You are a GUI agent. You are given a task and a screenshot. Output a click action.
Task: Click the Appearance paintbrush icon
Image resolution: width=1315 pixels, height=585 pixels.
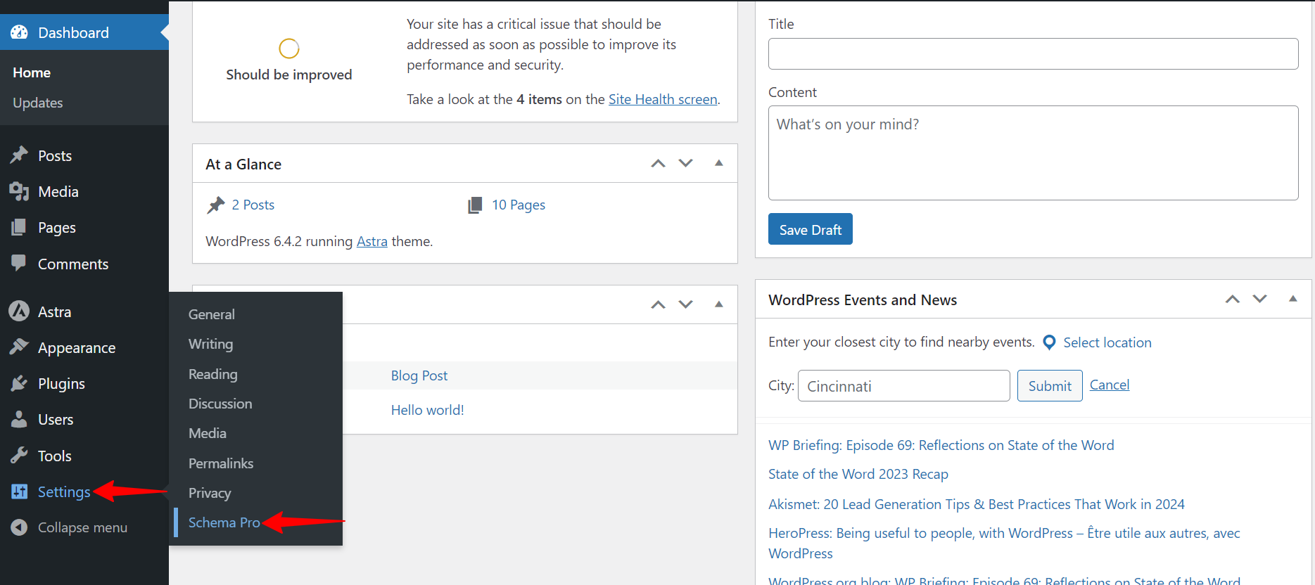click(x=19, y=347)
